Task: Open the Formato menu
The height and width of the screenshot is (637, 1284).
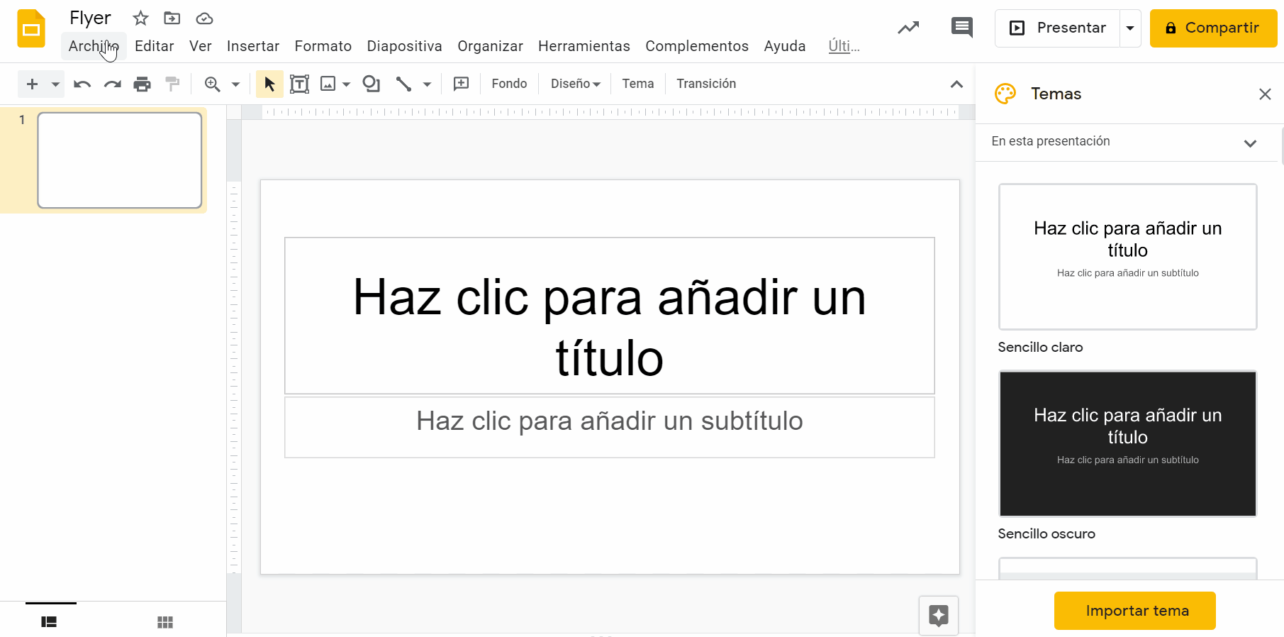Action: tap(323, 46)
